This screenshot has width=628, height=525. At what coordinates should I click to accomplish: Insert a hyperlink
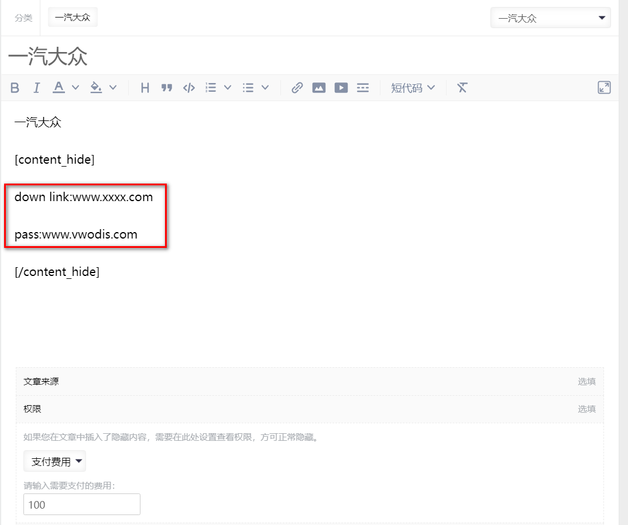point(297,87)
